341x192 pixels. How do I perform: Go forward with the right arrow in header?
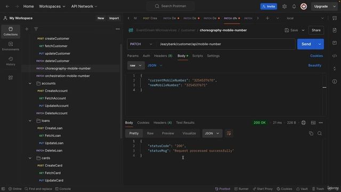tap(17, 6)
